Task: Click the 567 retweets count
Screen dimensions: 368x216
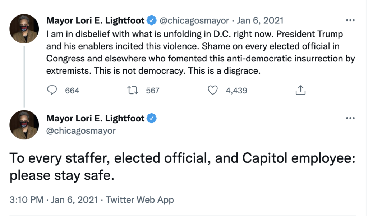Action: 152,91
